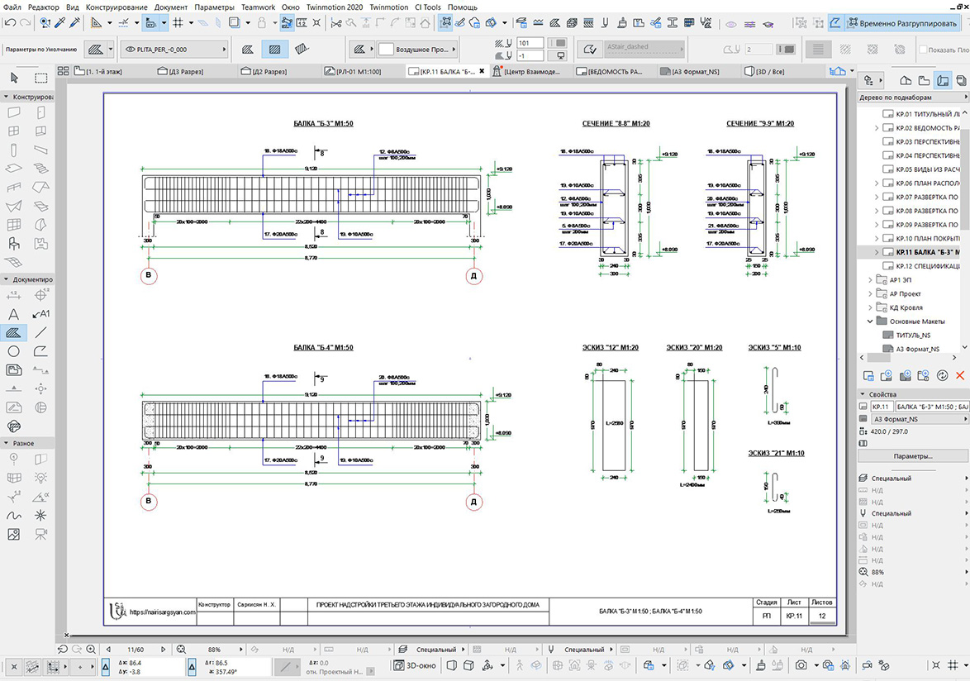The height and width of the screenshot is (681, 970).
Task: Expand the КР.06 ПЛАН РАСПОЛ tree item
Action: [876, 183]
